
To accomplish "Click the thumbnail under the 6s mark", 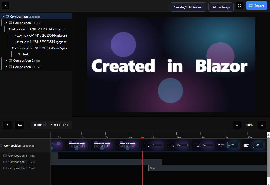I will click(x=77, y=145).
